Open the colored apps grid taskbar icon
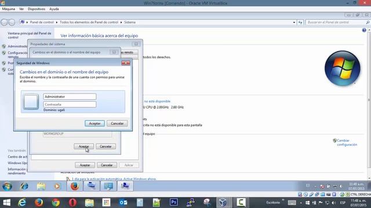371x208 pixels. tap(106, 202)
